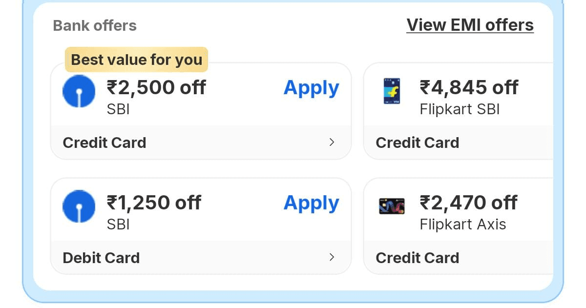586x308 pixels.
Task: Click the Best value for you badge
Action: pyautogui.click(x=136, y=60)
